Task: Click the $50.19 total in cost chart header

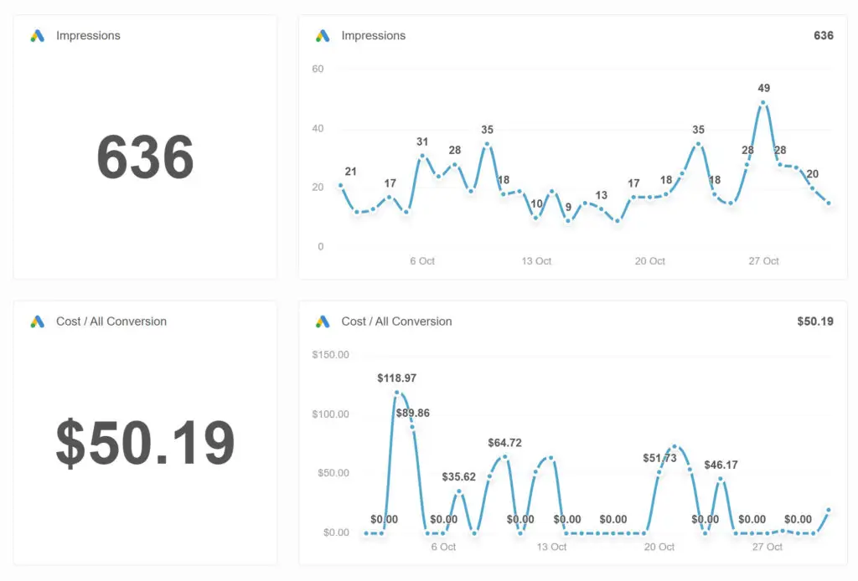Action: click(815, 321)
